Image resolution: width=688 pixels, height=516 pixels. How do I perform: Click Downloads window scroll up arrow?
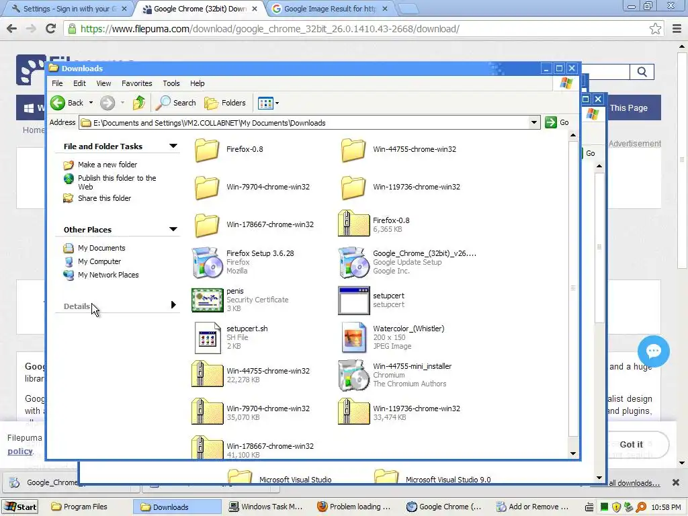click(573, 135)
